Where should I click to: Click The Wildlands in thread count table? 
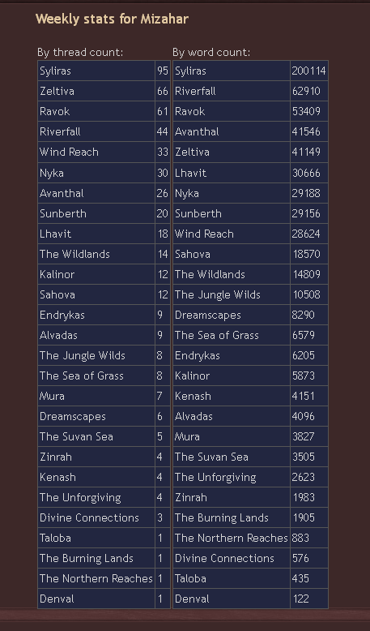(x=74, y=254)
